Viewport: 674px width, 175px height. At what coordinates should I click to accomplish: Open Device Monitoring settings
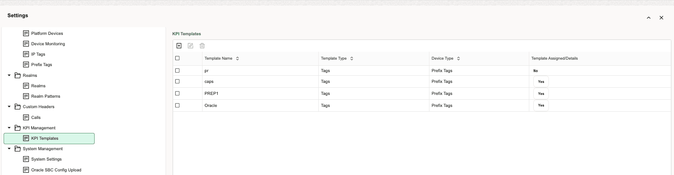point(48,44)
